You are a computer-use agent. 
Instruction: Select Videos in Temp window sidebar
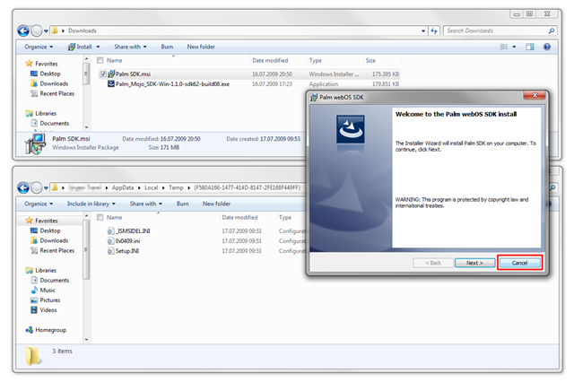[x=44, y=310]
